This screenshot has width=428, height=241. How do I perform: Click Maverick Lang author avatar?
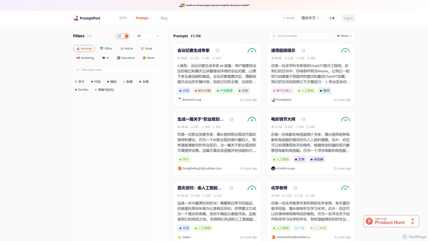(180, 99)
